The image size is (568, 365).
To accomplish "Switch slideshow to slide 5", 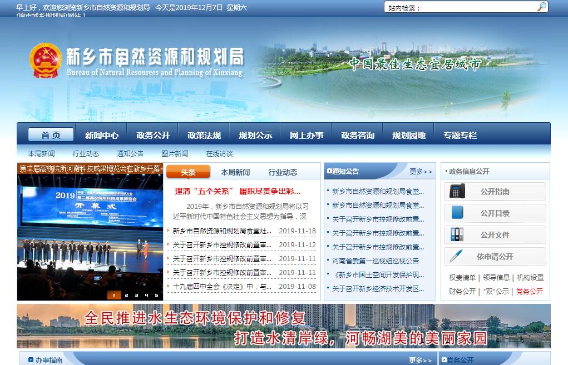I will (x=156, y=296).
